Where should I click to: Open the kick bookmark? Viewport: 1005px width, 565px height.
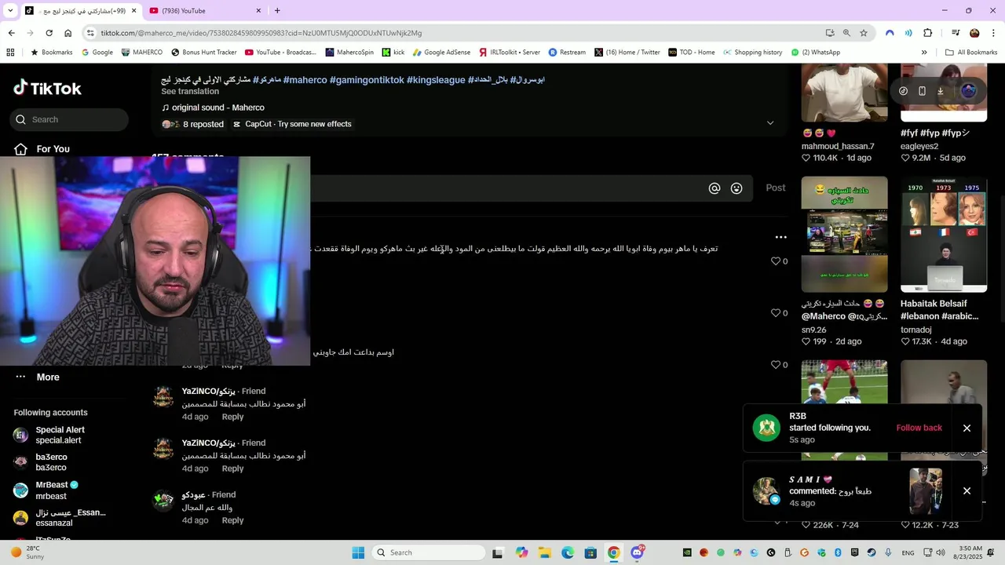tap(393, 53)
